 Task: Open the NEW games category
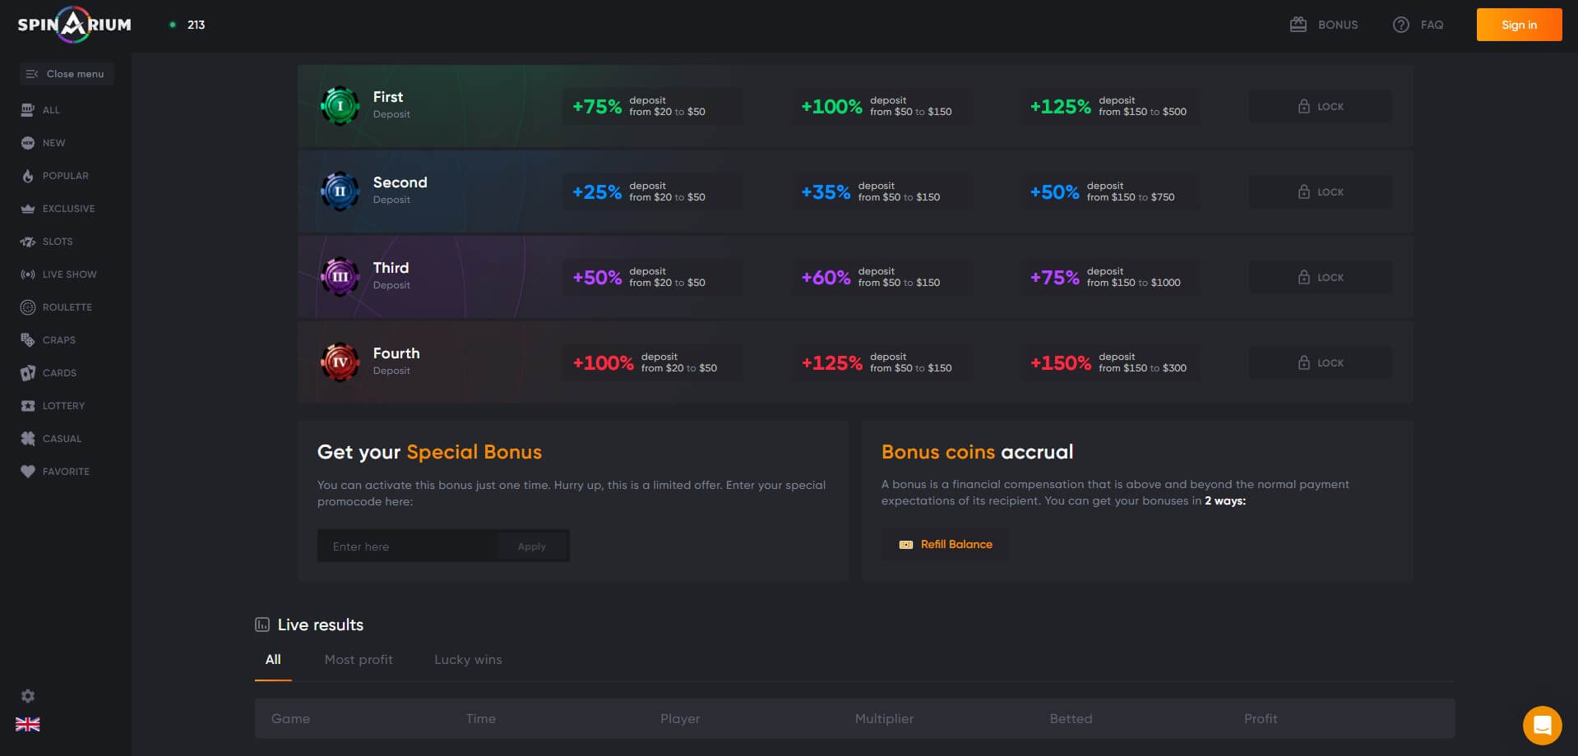tap(44, 143)
